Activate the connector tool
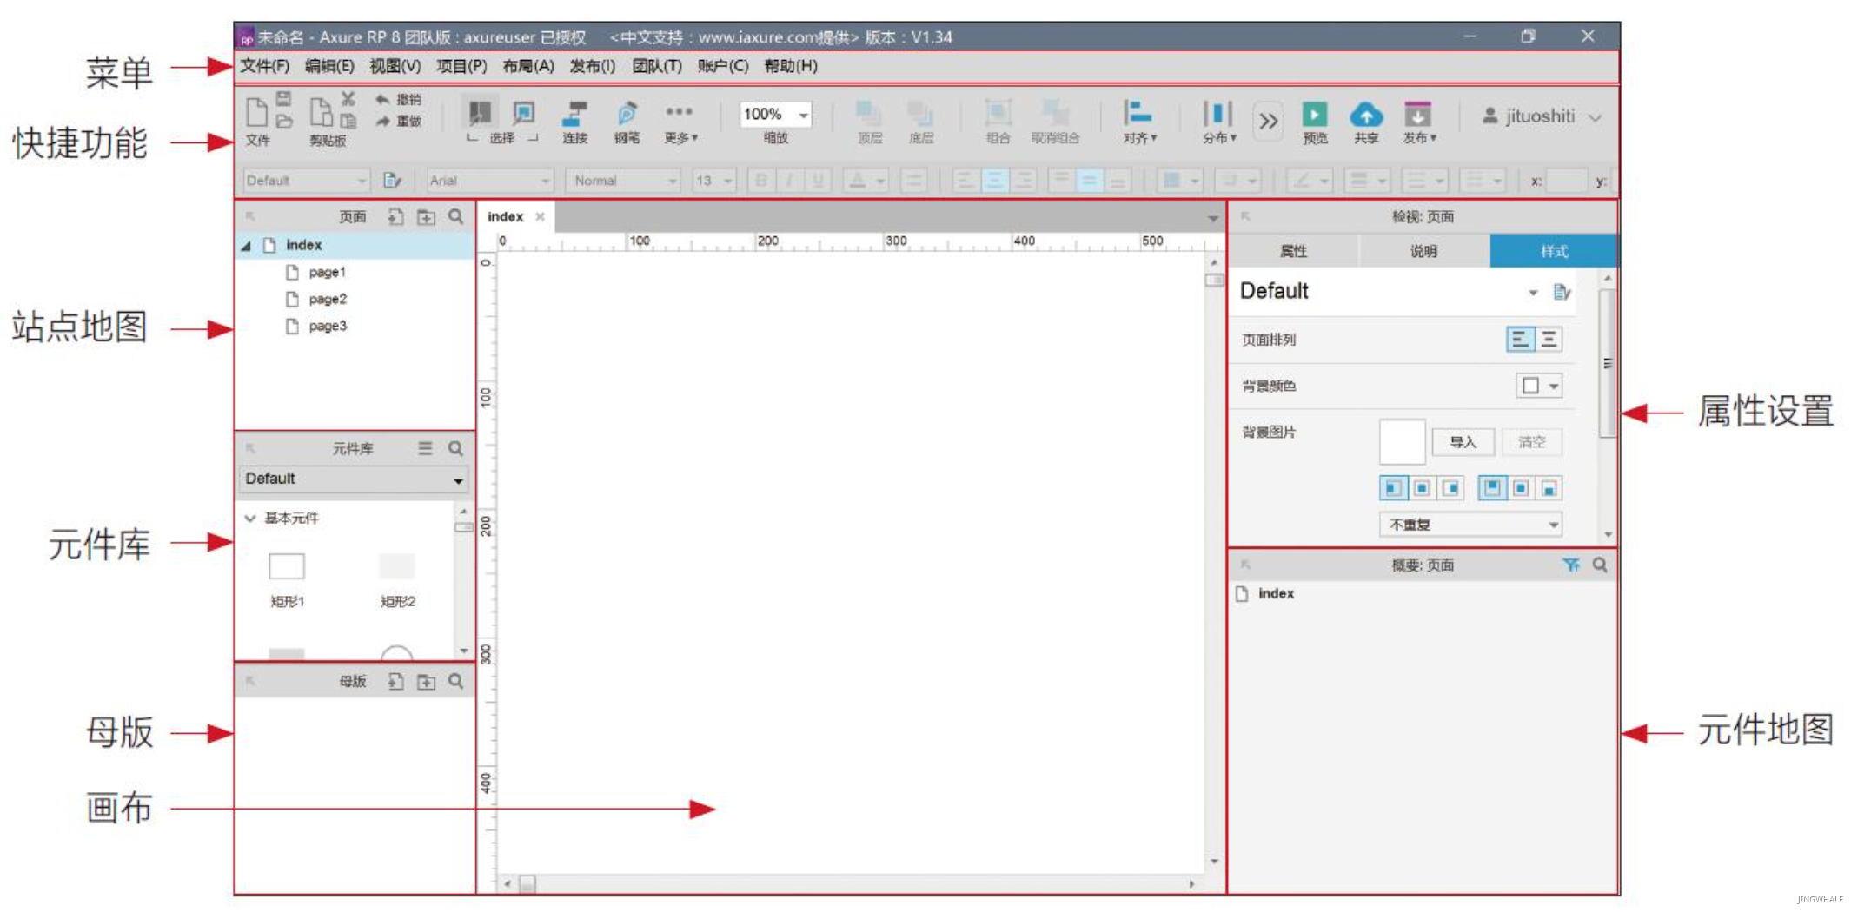The height and width of the screenshot is (912, 1851). tap(574, 114)
